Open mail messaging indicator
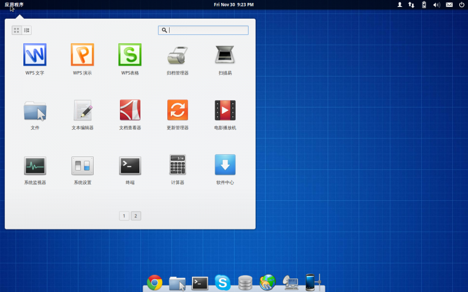468x292 pixels. point(449,5)
